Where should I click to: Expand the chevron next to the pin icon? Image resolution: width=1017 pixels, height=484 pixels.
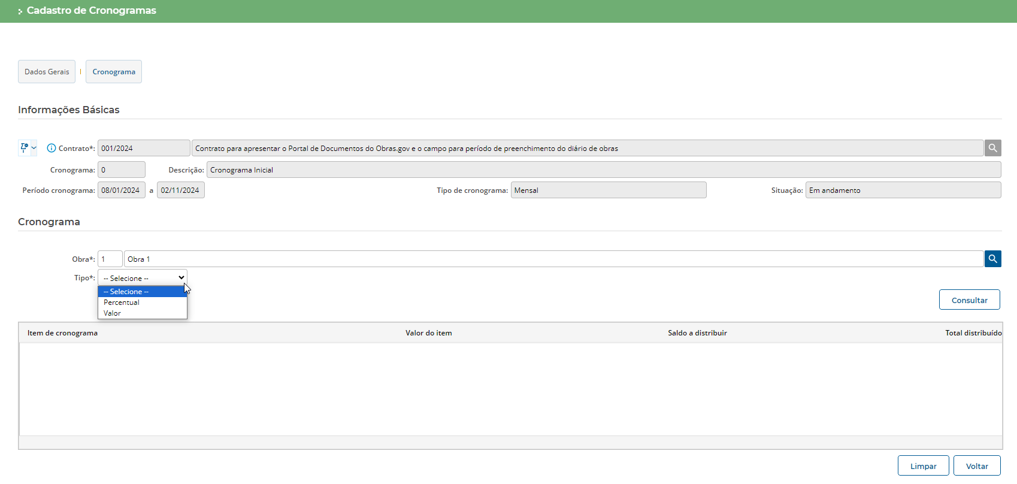pos(34,148)
